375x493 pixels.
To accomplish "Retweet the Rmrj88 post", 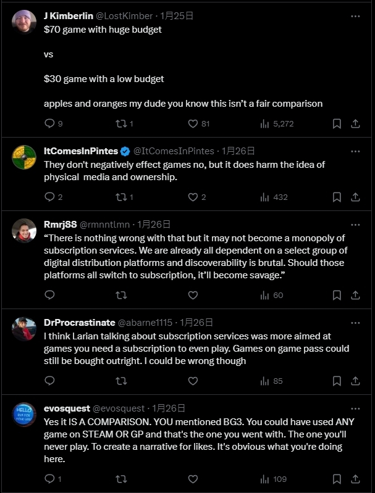I will tap(121, 296).
